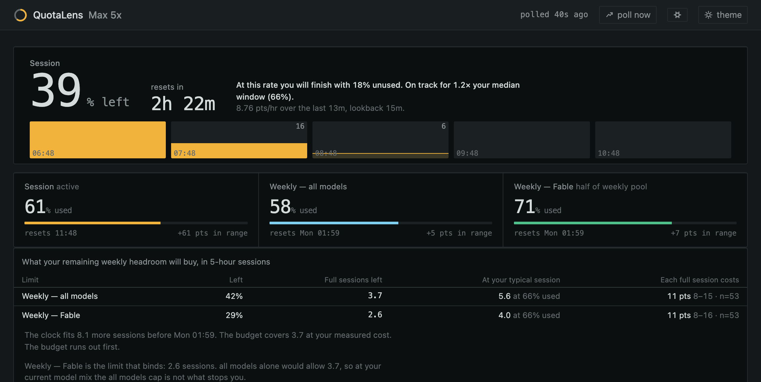Select the 09:48 hourly usage bar
Image resolution: width=761 pixels, height=382 pixels.
click(x=522, y=140)
